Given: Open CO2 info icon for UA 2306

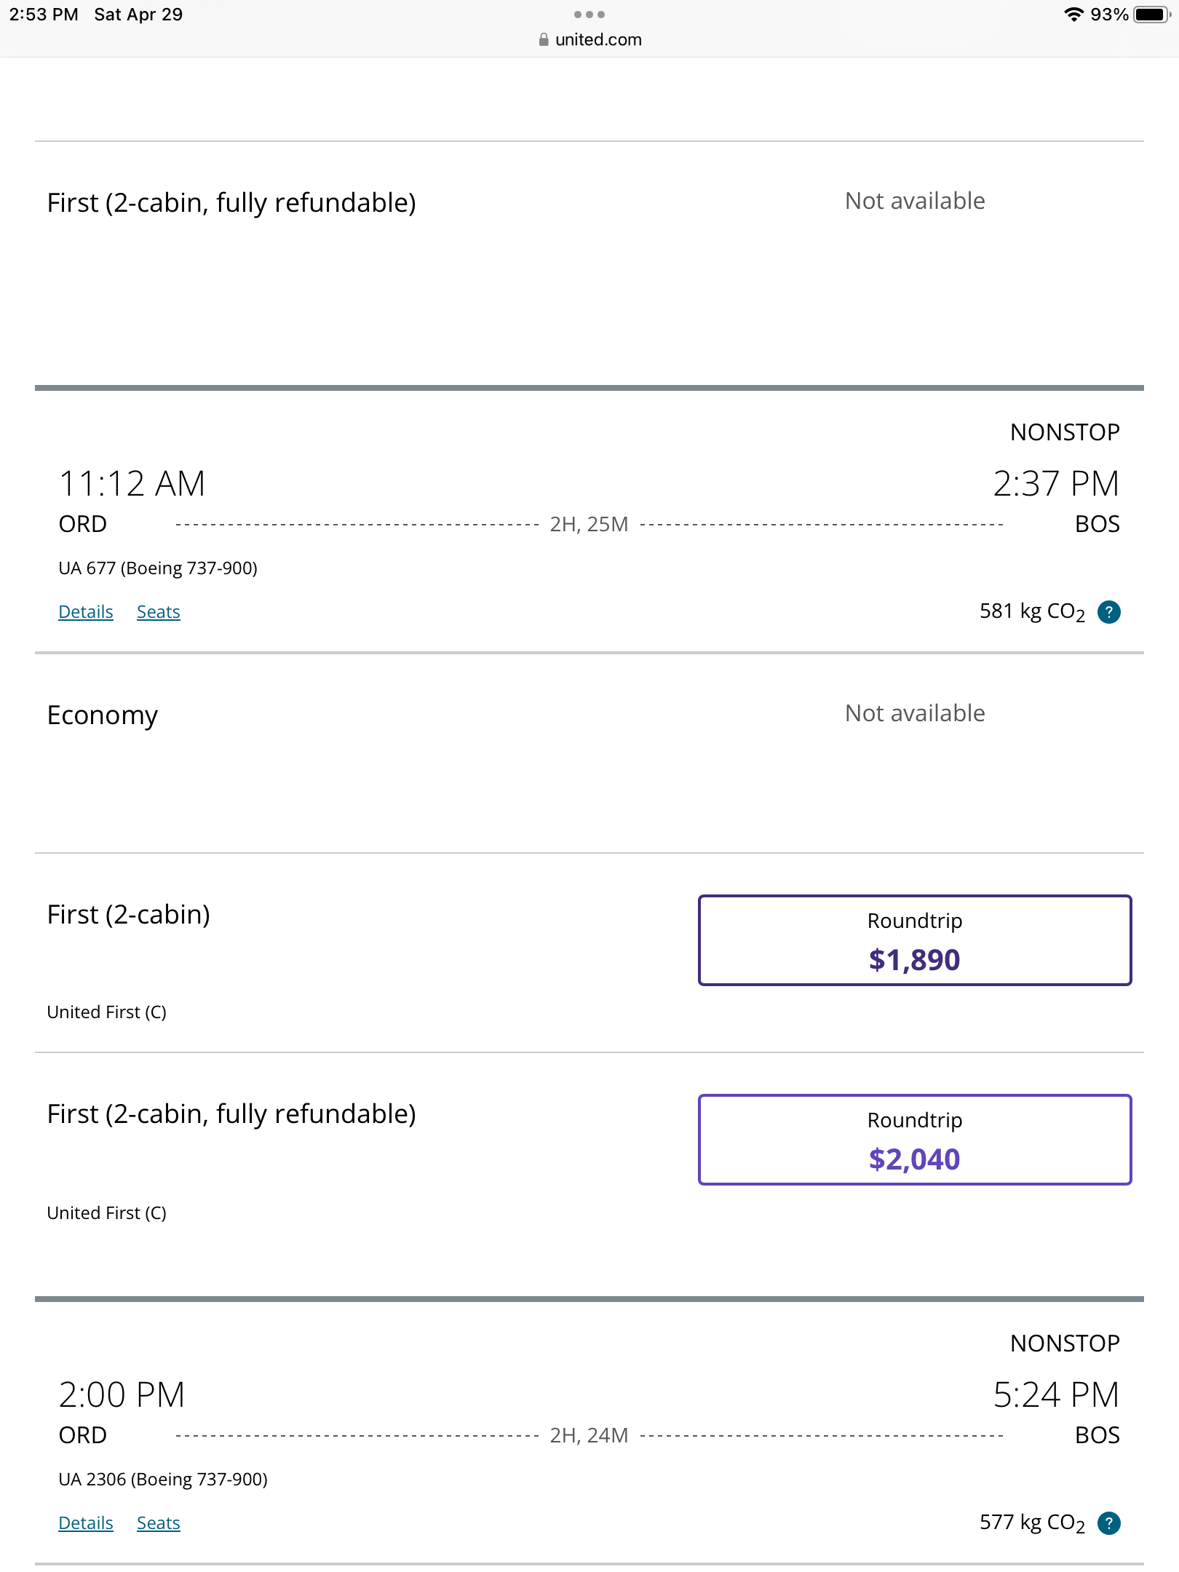Looking at the screenshot, I should [x=1108, y=1523].
